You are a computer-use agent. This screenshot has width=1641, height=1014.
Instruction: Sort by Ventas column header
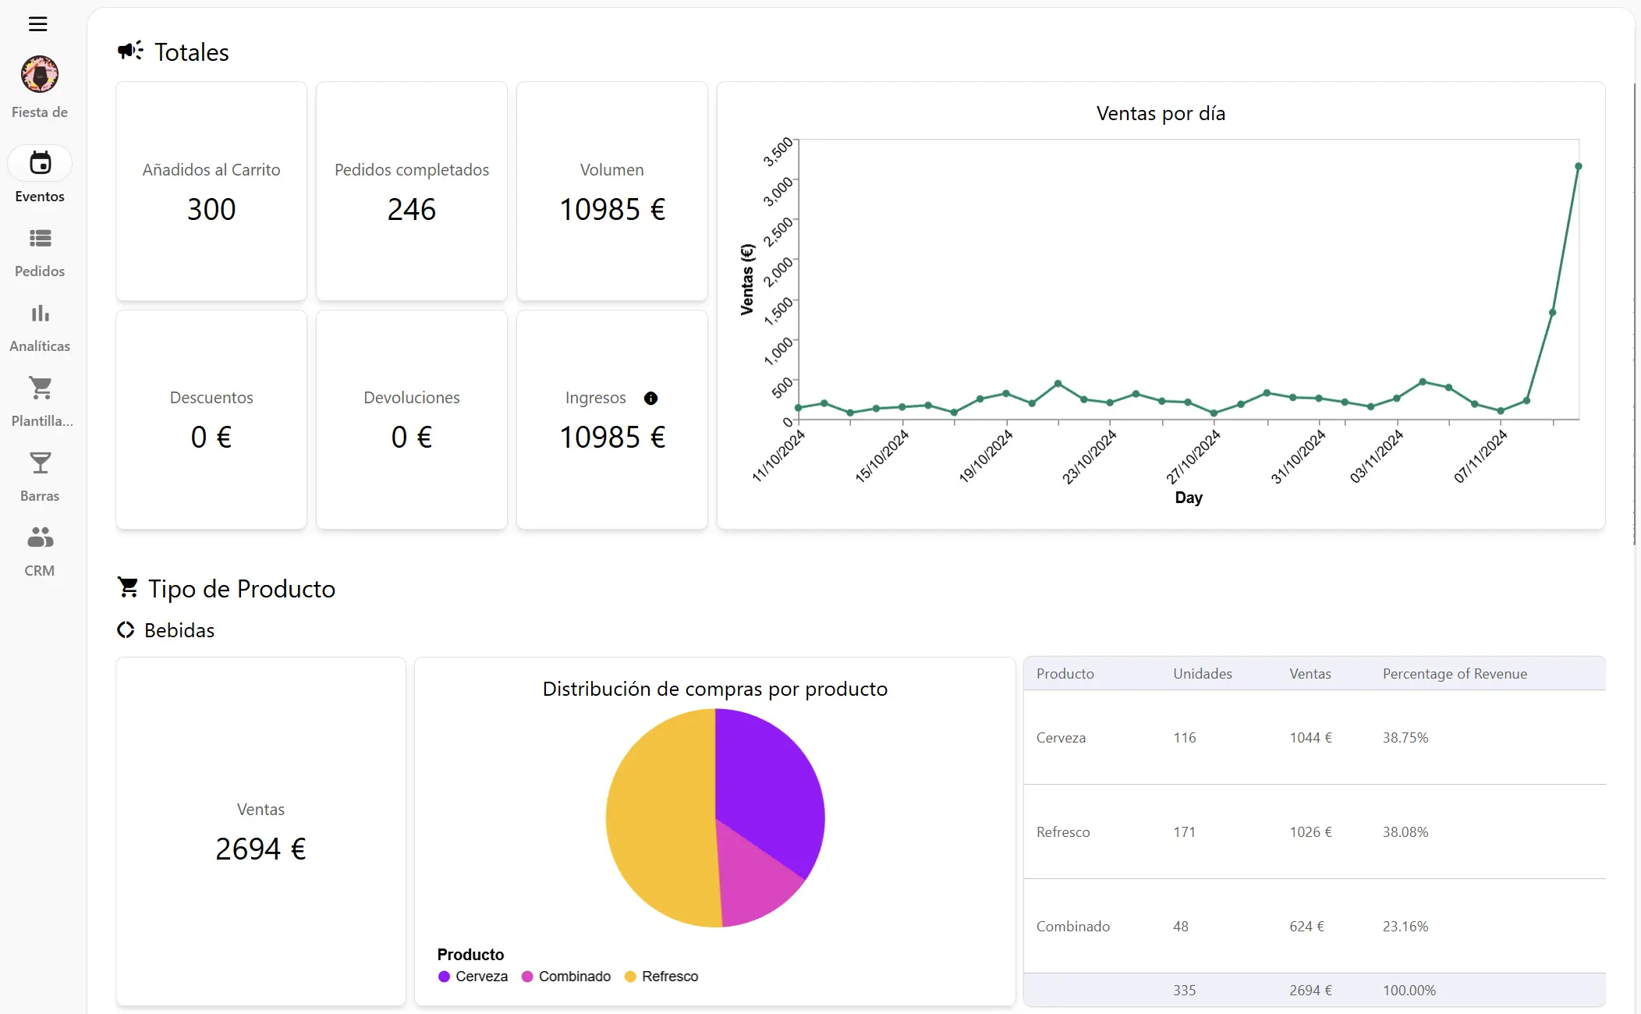(1310, 674)
